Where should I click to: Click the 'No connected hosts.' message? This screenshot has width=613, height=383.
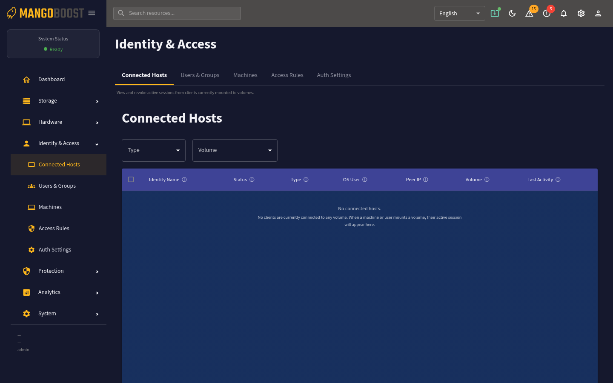click(360, 209)
